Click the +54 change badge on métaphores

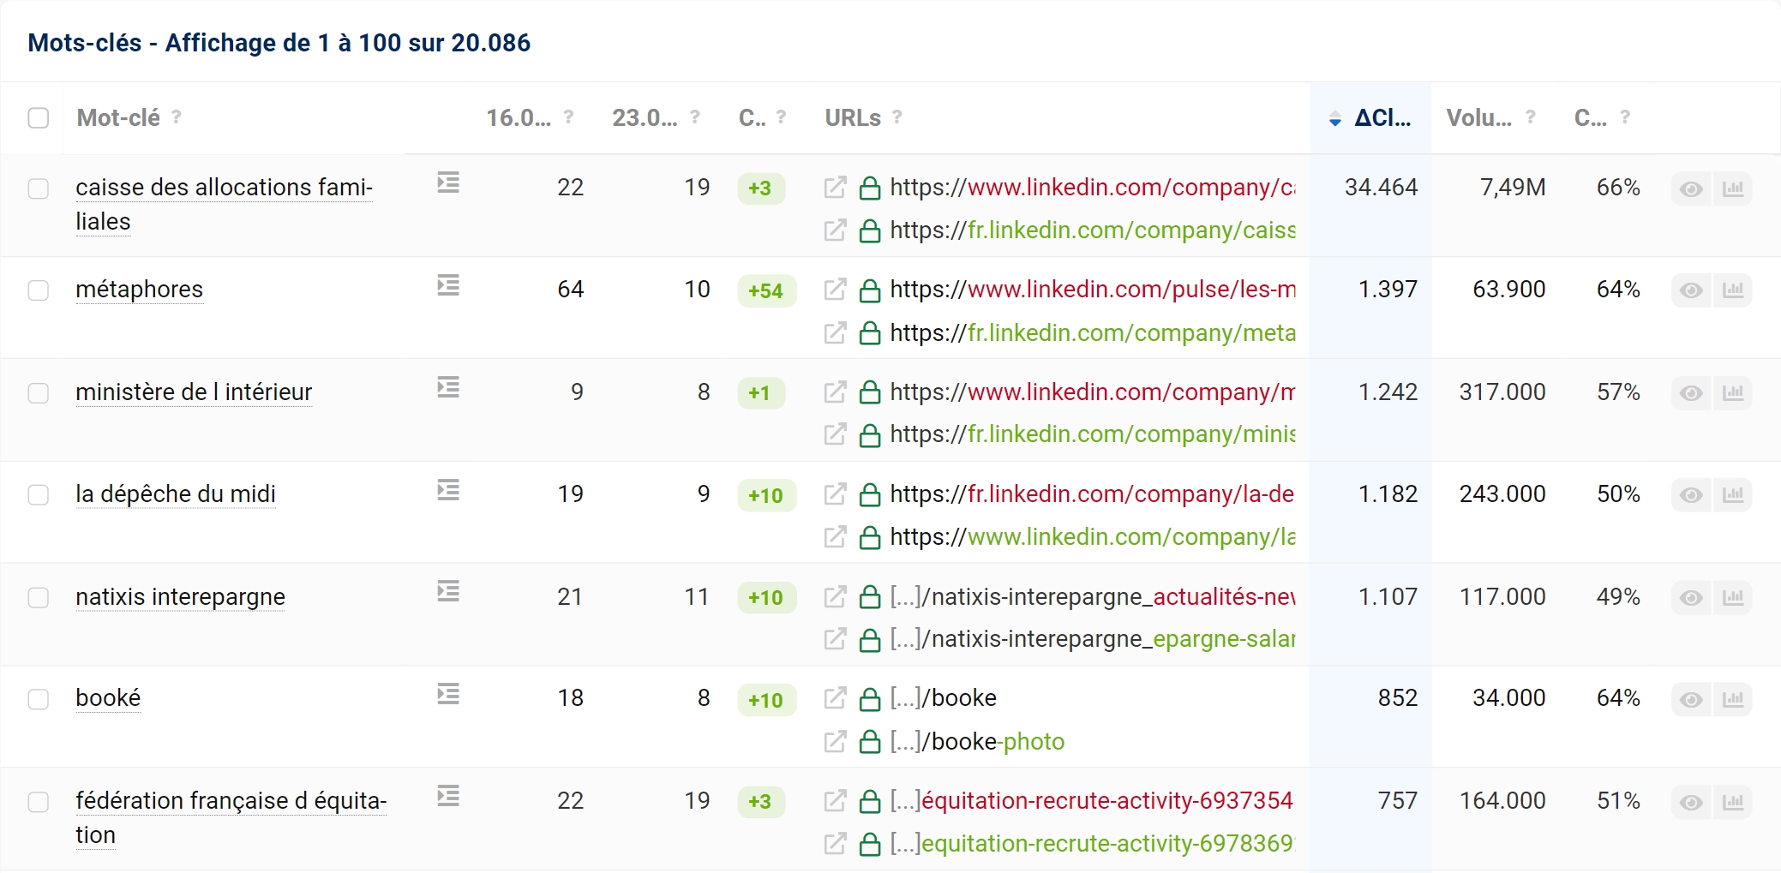coord(765,290)
